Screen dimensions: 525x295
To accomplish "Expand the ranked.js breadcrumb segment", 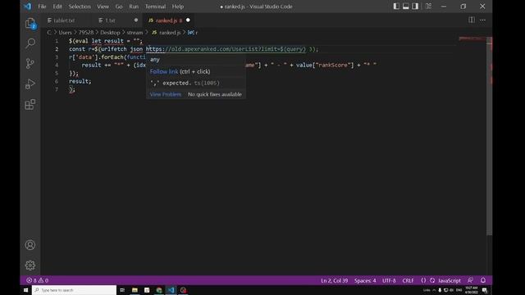I will point(167,33).
